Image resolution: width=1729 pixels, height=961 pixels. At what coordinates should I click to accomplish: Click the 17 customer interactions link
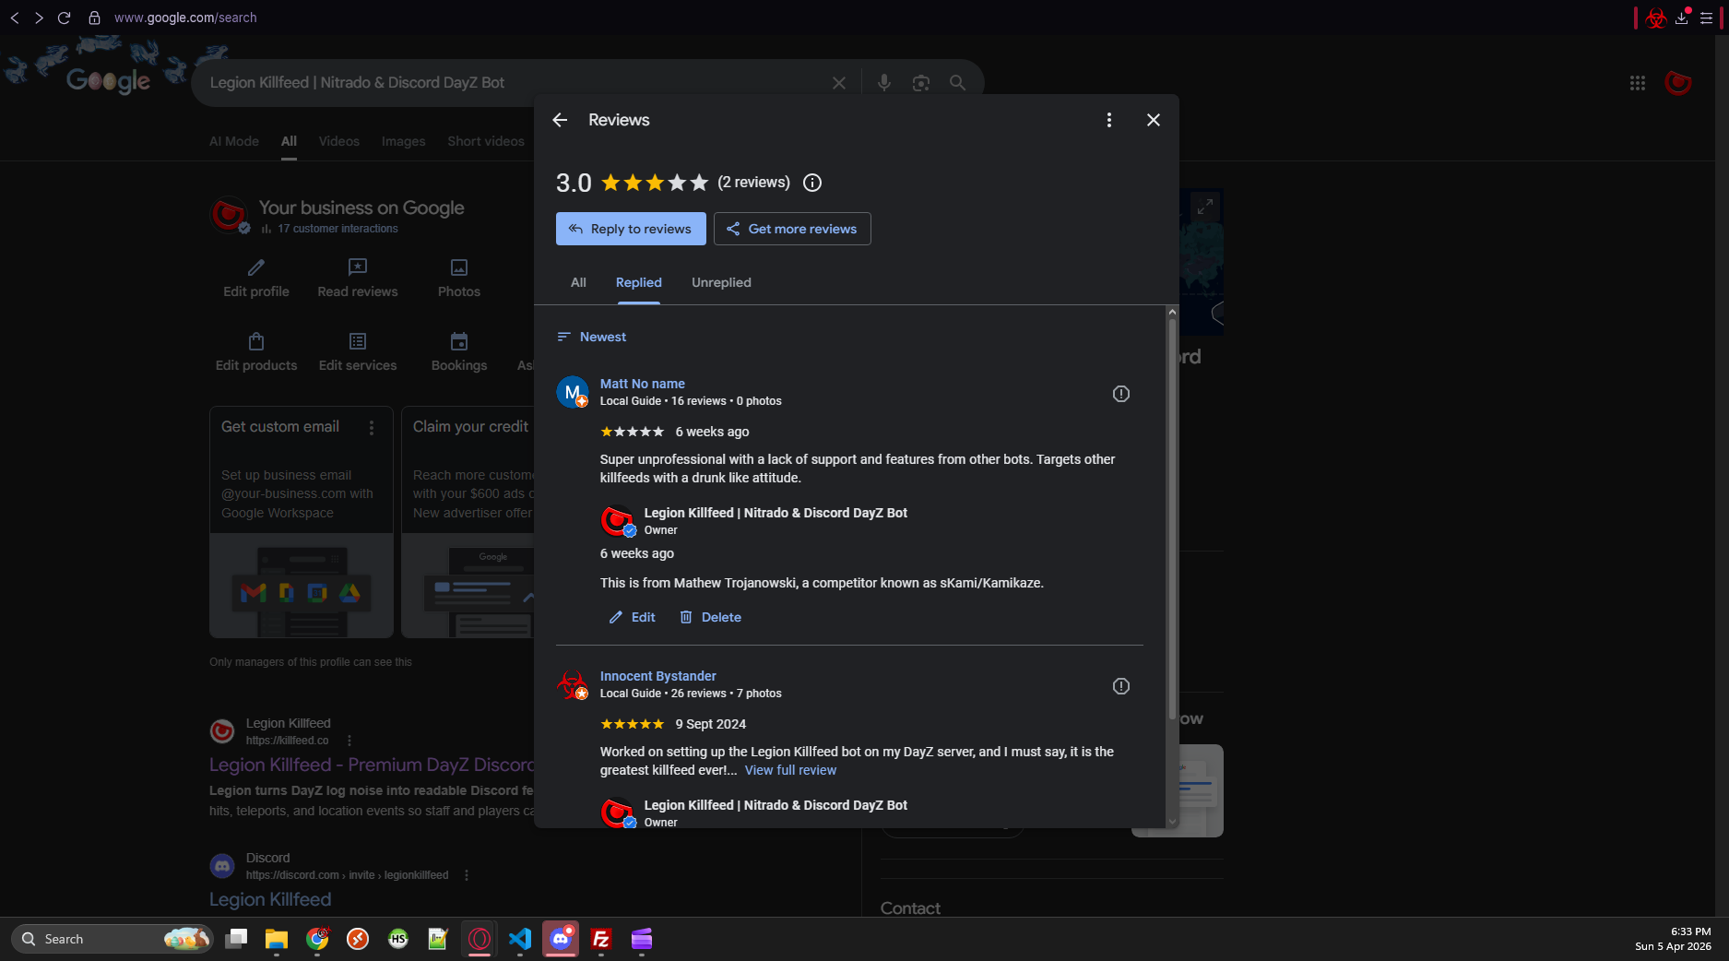[338, 229]
